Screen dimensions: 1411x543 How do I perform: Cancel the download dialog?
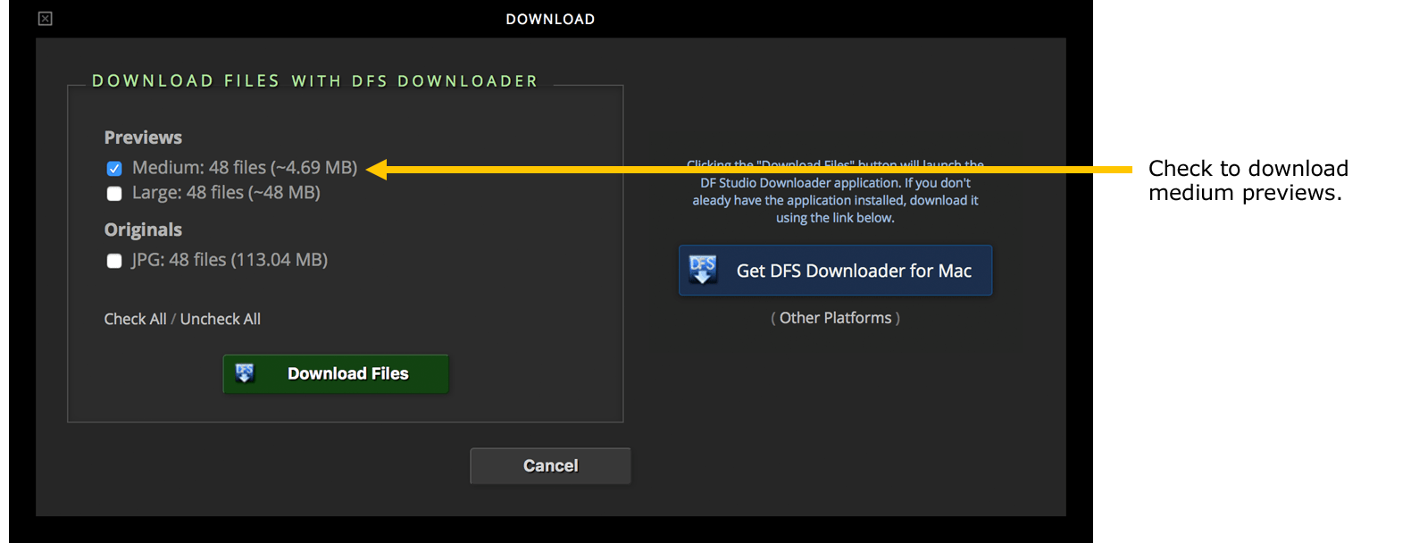click(x=550, y=465)
